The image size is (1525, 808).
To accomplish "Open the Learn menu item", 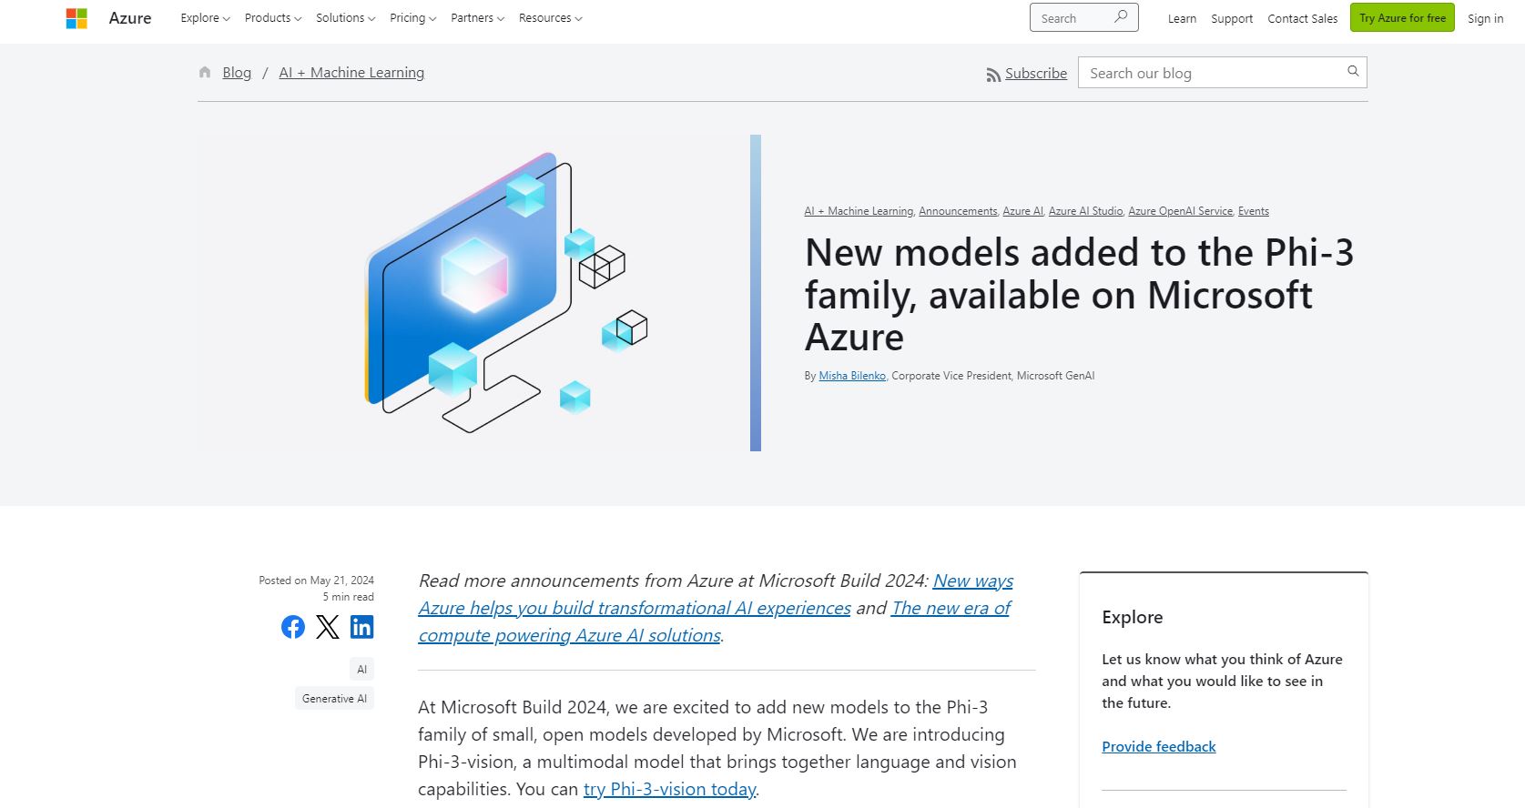I will (1182, 18).
